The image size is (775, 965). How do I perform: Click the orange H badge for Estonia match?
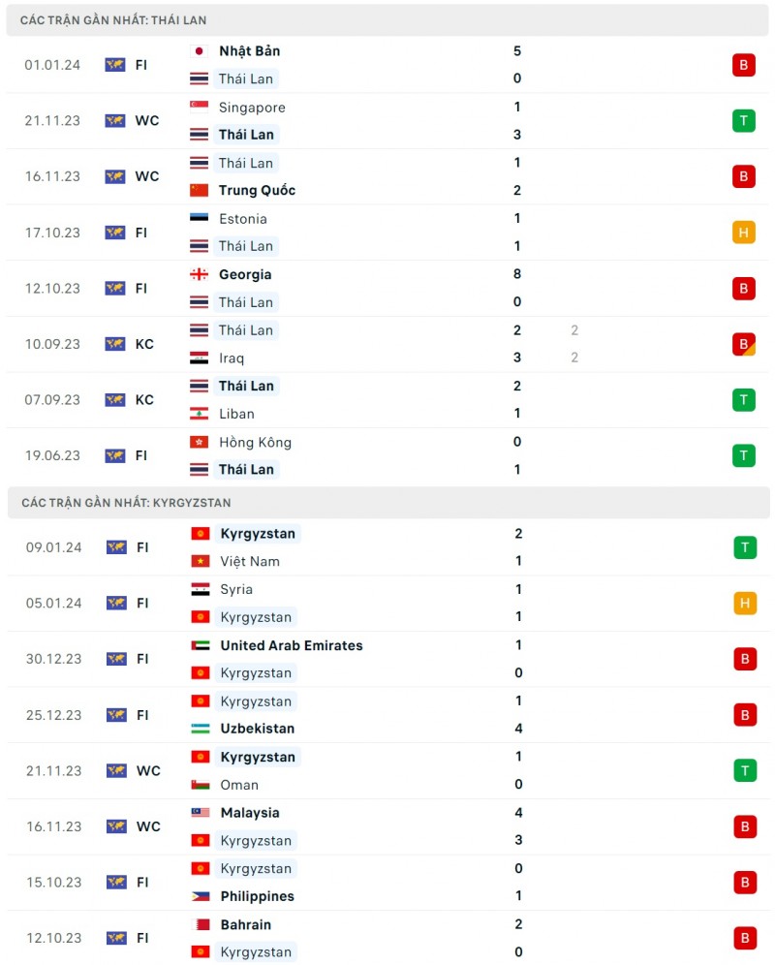[x=743, y=233]
